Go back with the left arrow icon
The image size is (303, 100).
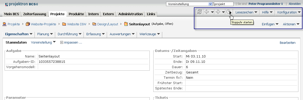tap(207, 12)
